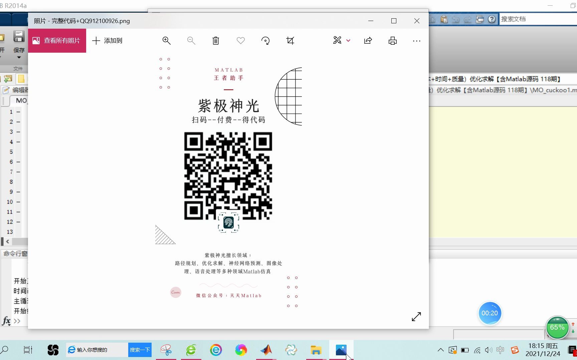Open Windows taskbar search magnifier
This screenshot has height=360, width=577.
pyautogui.click(x=5, y=350)
